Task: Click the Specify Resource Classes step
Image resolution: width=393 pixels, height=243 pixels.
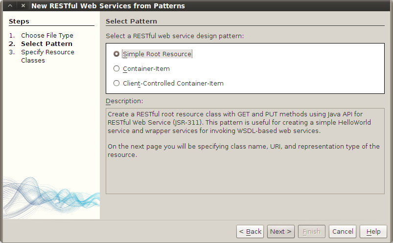Action: coord(47,52)
